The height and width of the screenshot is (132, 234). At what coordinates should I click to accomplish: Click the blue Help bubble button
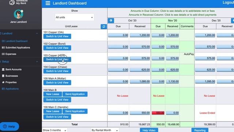click(x=10, y=126)
